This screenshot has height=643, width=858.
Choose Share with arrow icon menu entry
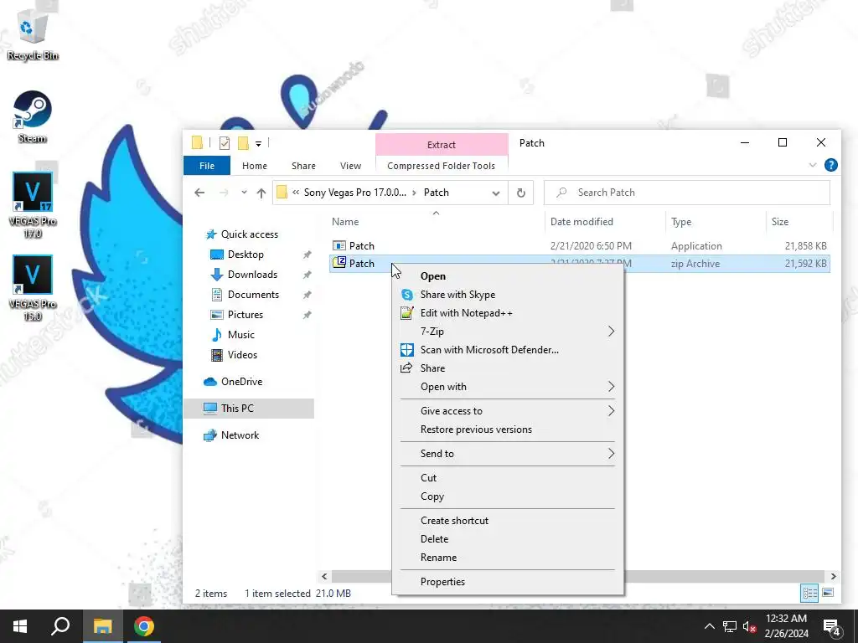click(x=508, y=368)
